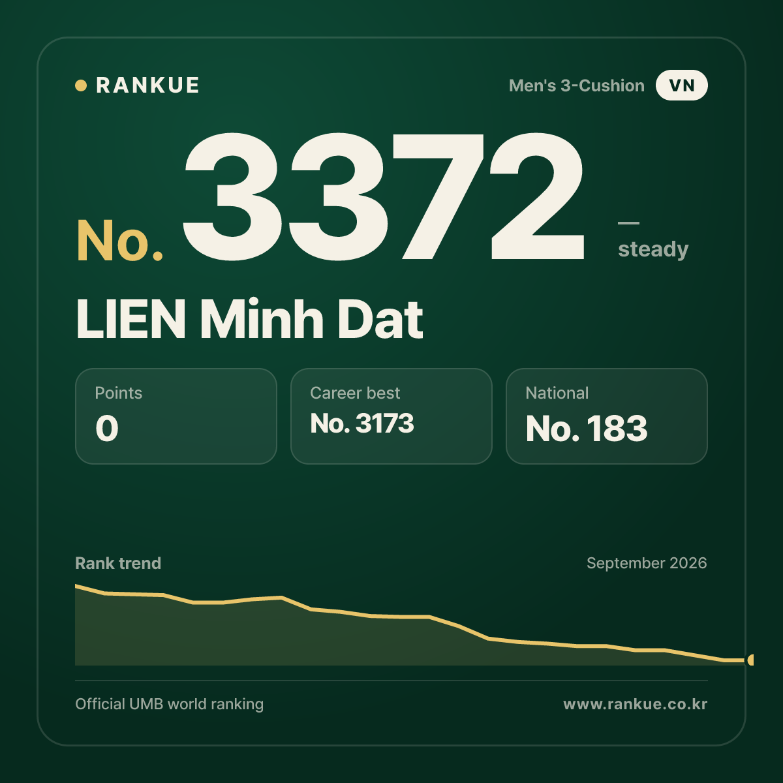
Task: Click the Official UMB world ranking text
Action: 170,704
